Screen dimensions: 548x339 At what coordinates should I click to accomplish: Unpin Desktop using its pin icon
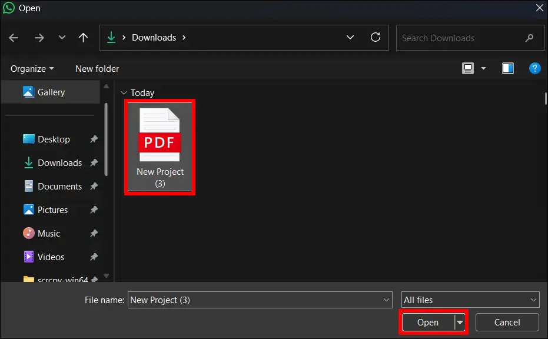[94, 139]
